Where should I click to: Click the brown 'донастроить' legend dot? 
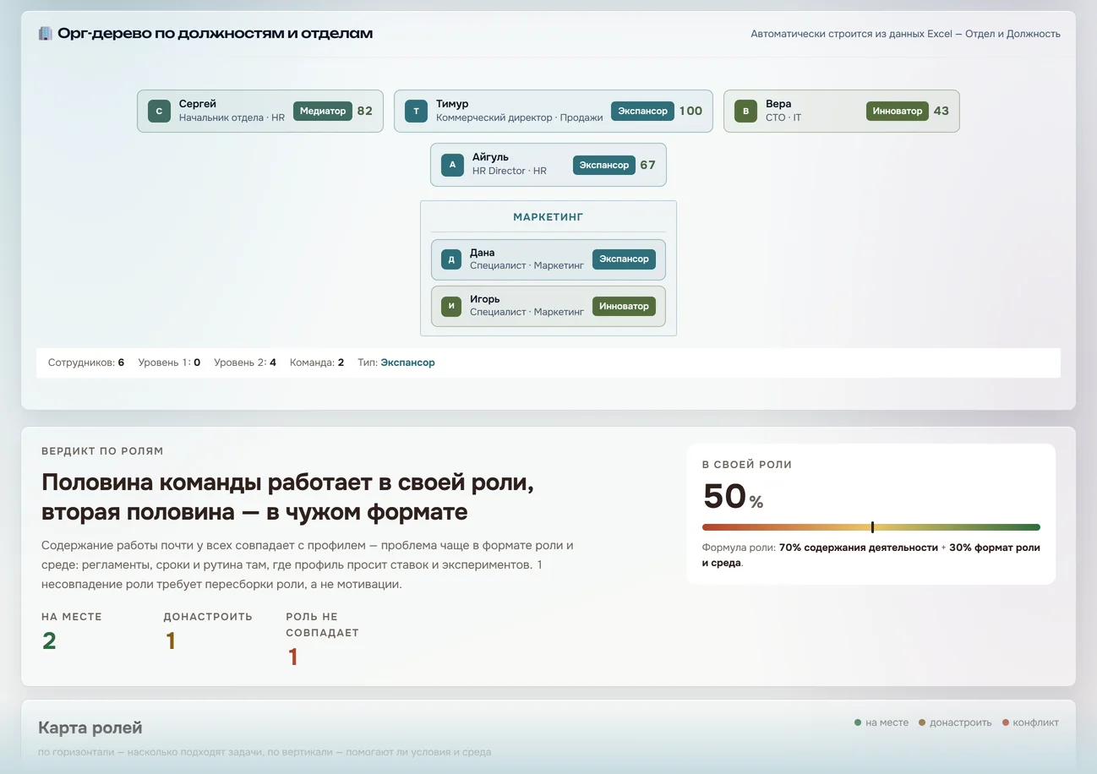(922, 722)
